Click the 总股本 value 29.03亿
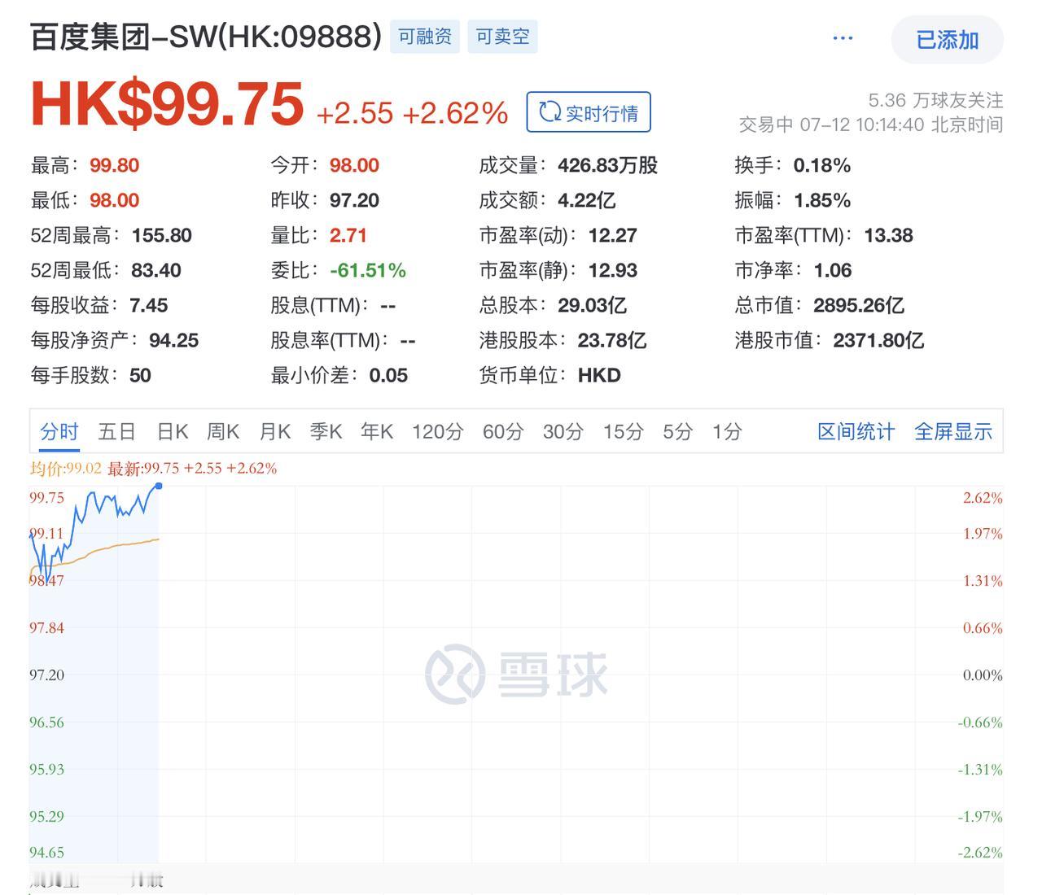The height and width of the screenshot is (895, 1042). point(592,305)
